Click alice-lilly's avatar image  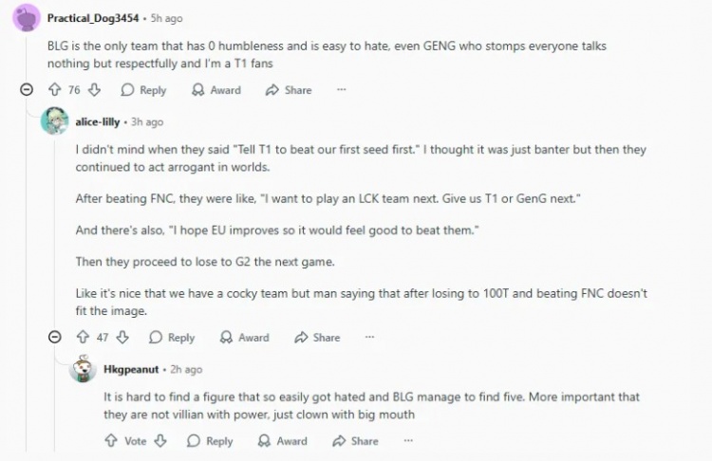[x=55, y=121]
